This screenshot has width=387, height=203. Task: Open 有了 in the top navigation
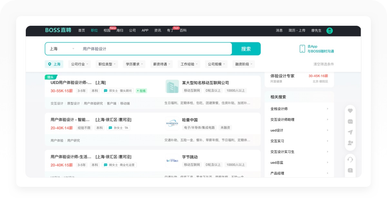click(170, 30)
